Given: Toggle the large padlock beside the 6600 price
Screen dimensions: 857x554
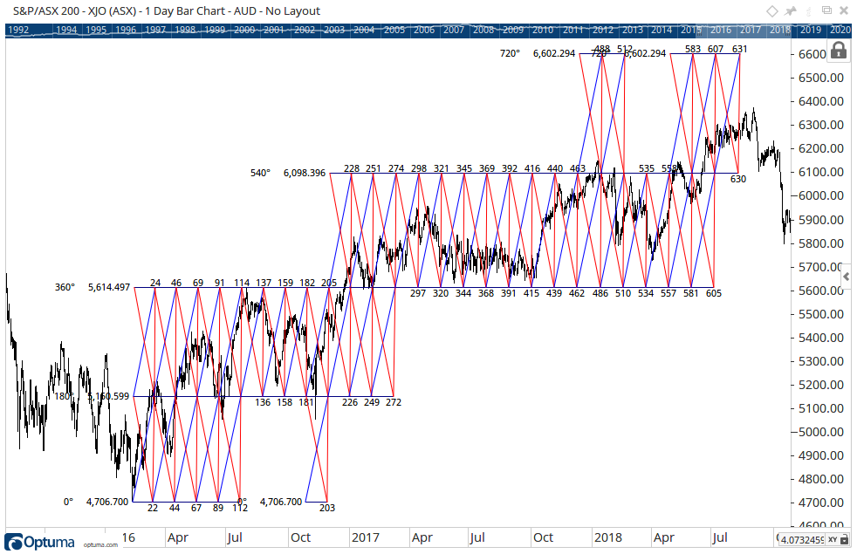Looking at the screenshot, I should 839,51.
